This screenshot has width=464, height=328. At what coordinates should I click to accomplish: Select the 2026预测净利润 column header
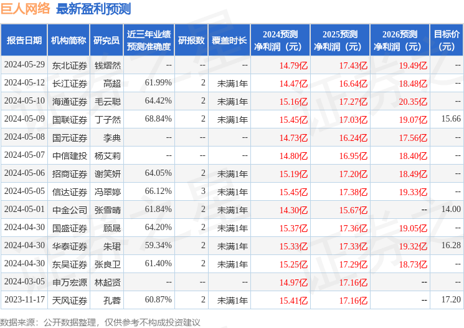pyautogui.click(x=400, y=41)
